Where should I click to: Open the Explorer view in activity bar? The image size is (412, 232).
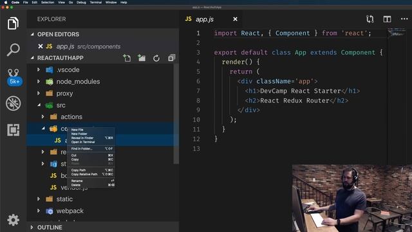[x=13, y=23]
